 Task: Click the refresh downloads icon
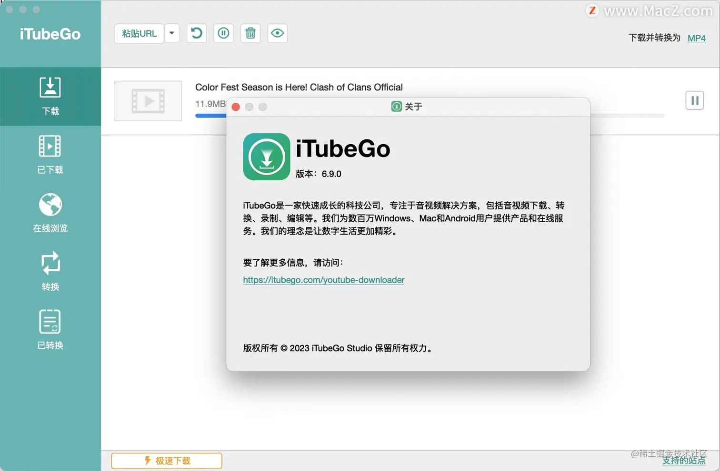[x=196, y=33]
